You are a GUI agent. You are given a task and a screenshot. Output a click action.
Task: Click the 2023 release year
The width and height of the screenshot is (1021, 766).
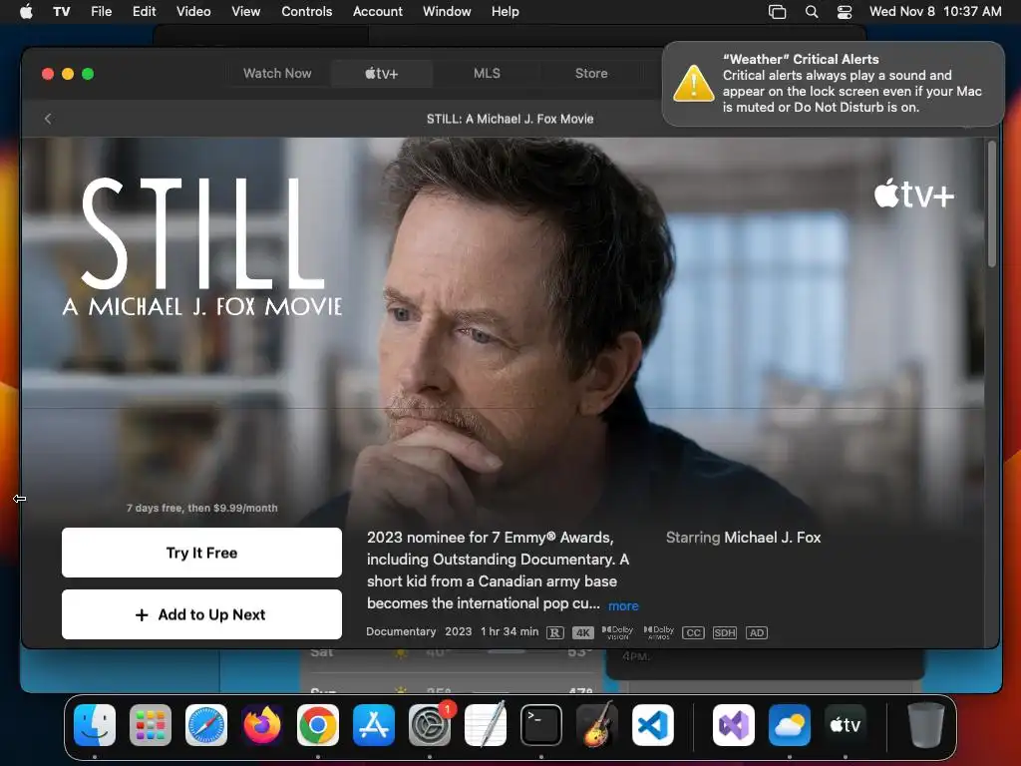point(458,631)
